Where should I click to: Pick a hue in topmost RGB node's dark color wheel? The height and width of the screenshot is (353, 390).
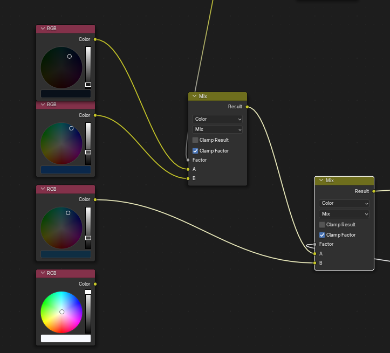coord(61,67)
